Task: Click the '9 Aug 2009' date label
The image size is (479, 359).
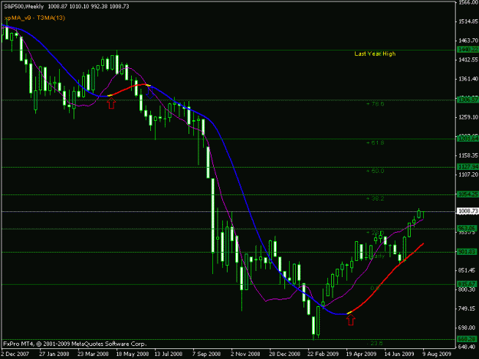Action: click(437, 354)
